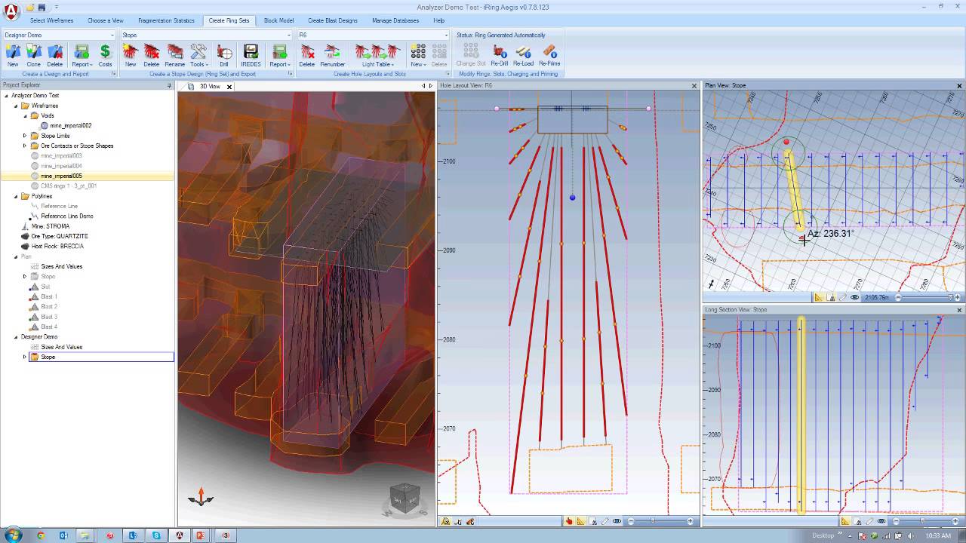Expand Ore Contacts or Stope Shapes folder
This screenshot has height=543, width=966.
click(25, 146)
